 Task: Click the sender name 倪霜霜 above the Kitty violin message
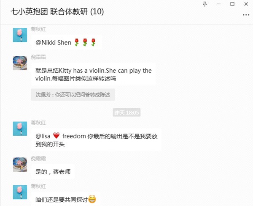(38, 57)
